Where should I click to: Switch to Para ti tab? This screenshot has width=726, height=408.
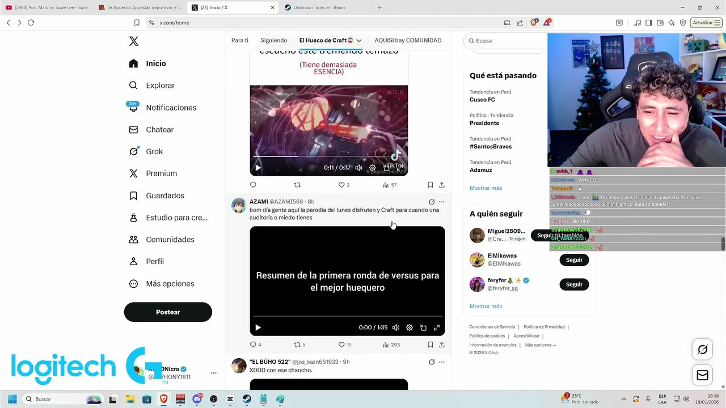(x=240, y=40)
